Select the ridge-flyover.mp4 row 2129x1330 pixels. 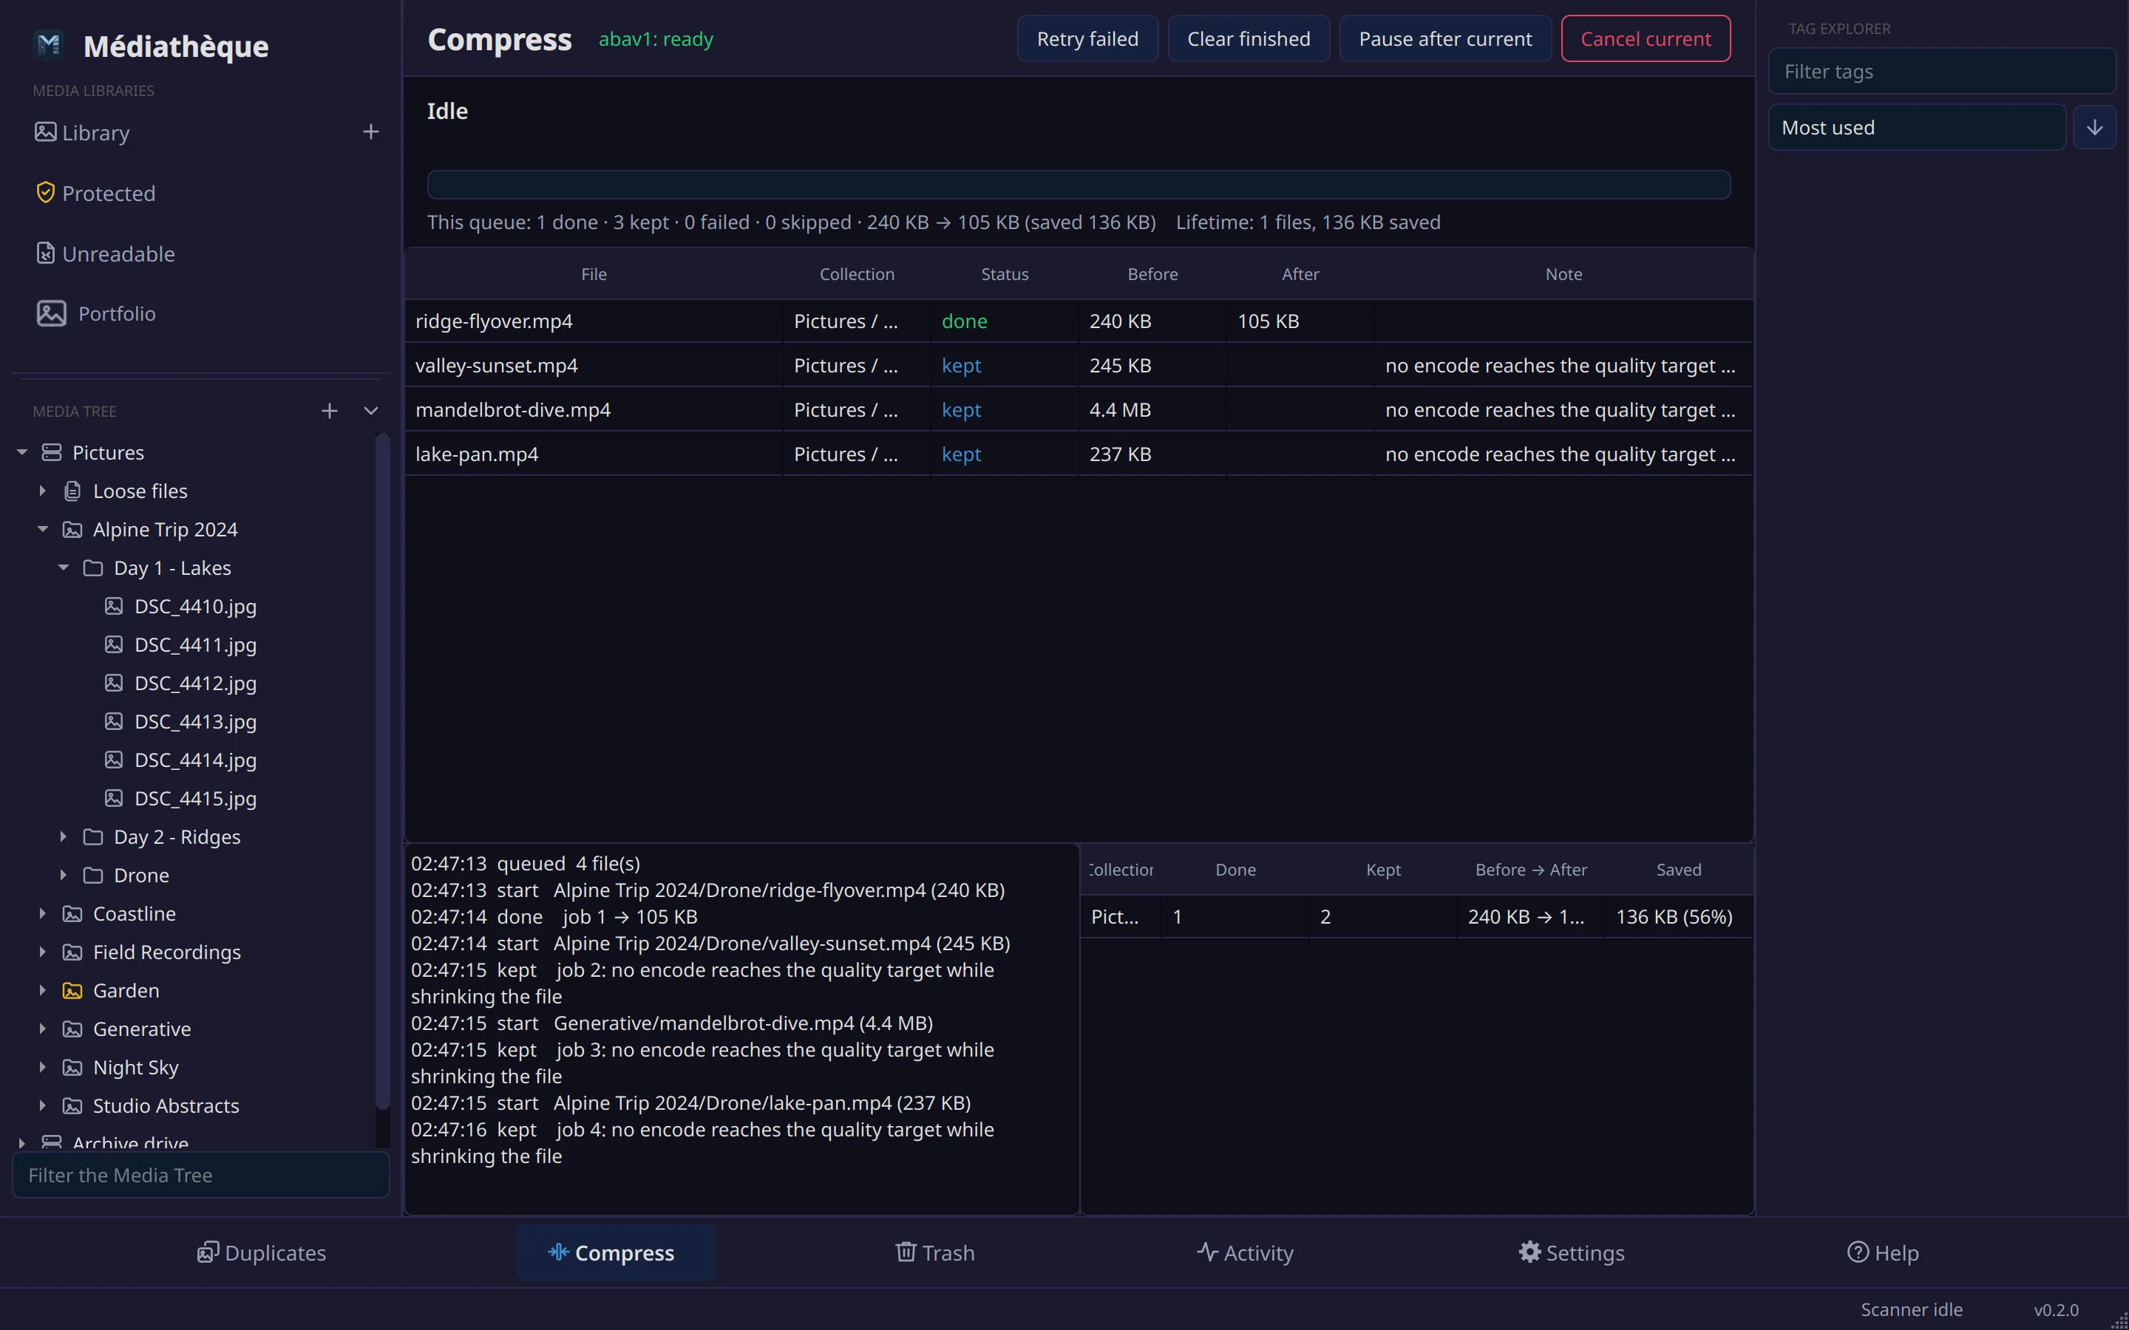click(1079, 321)
